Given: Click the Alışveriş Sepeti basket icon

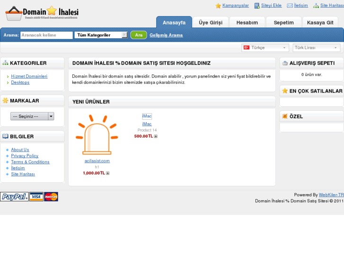Looking at the screenshot, I should (285, 63).
